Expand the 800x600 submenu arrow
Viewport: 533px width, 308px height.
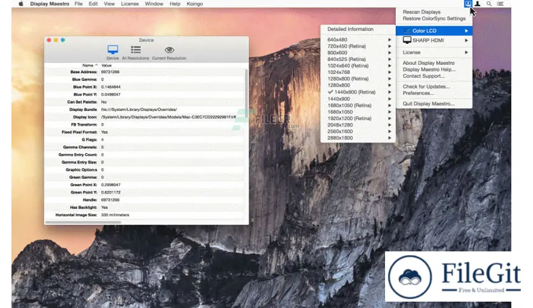390,53
